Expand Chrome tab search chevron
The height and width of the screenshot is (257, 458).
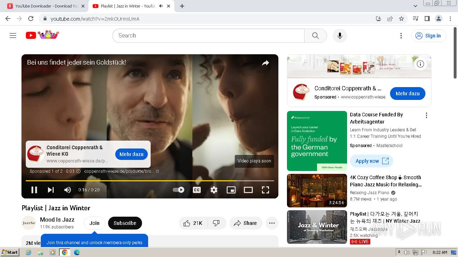pyautogui.click(x=415, y=6)
